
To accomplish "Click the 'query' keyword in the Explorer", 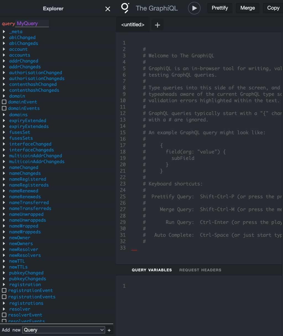I will (9, 24).
